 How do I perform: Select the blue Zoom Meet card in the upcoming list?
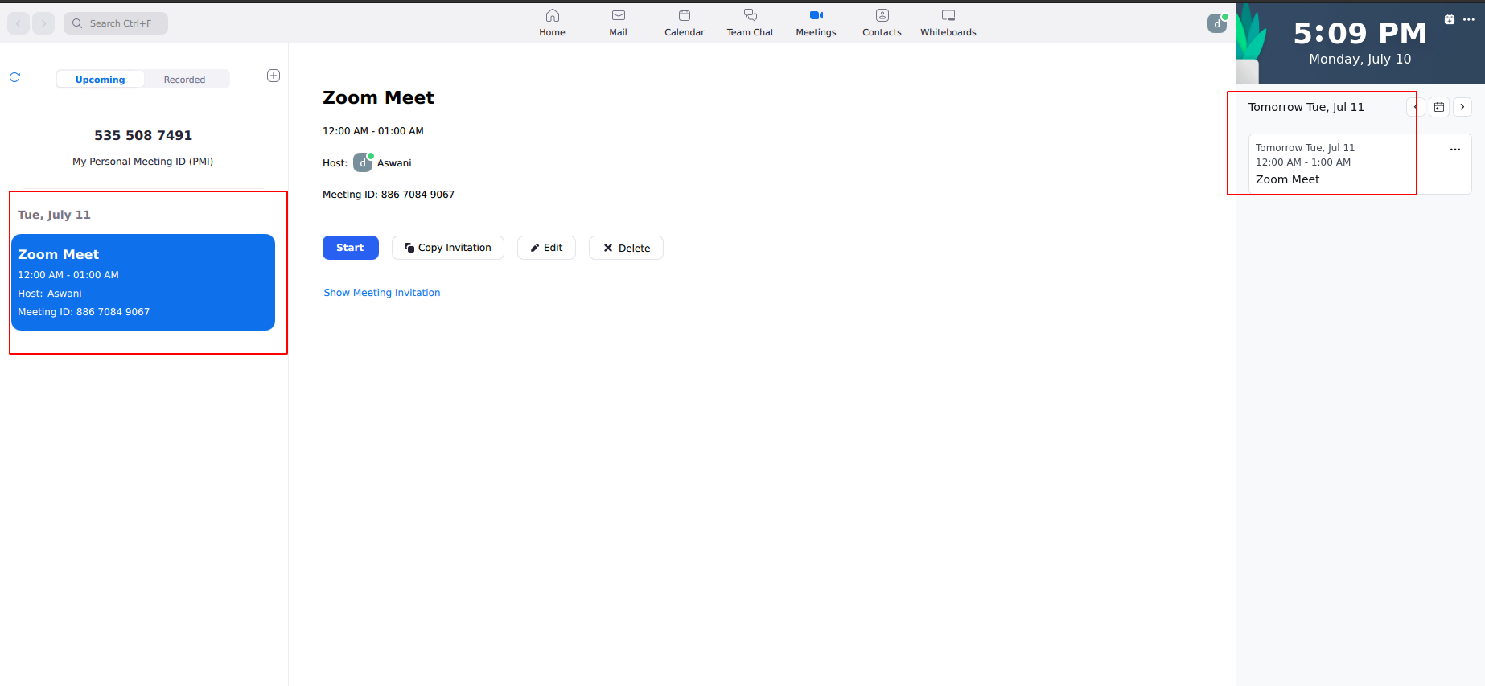(143, 282)
